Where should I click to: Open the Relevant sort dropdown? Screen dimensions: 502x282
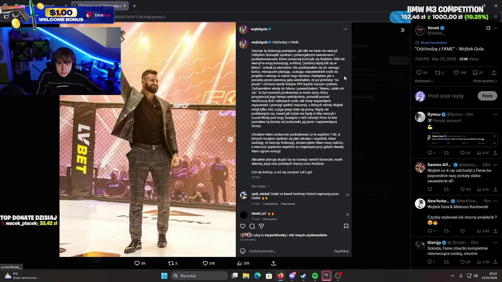click(424, 81)
